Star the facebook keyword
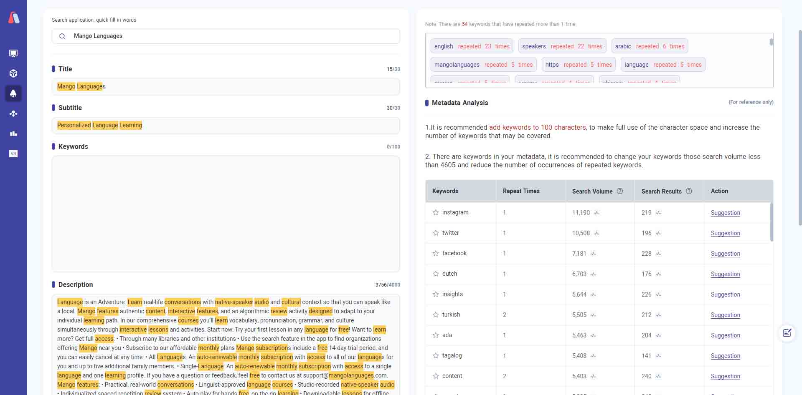Image resolution: width=802 pixels, height=395 pixels. (436, 253)
